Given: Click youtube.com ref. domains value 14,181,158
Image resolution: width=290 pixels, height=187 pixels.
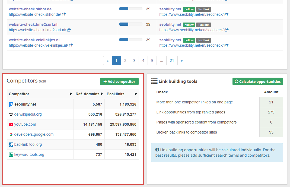Looking at the screenshot, I should (93, 125).
